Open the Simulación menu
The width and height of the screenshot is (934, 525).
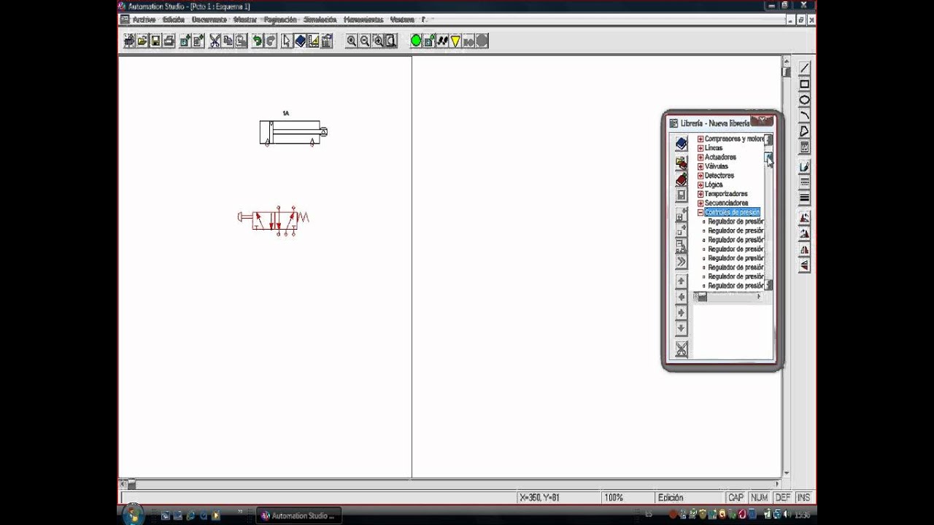tap(320, 20)
